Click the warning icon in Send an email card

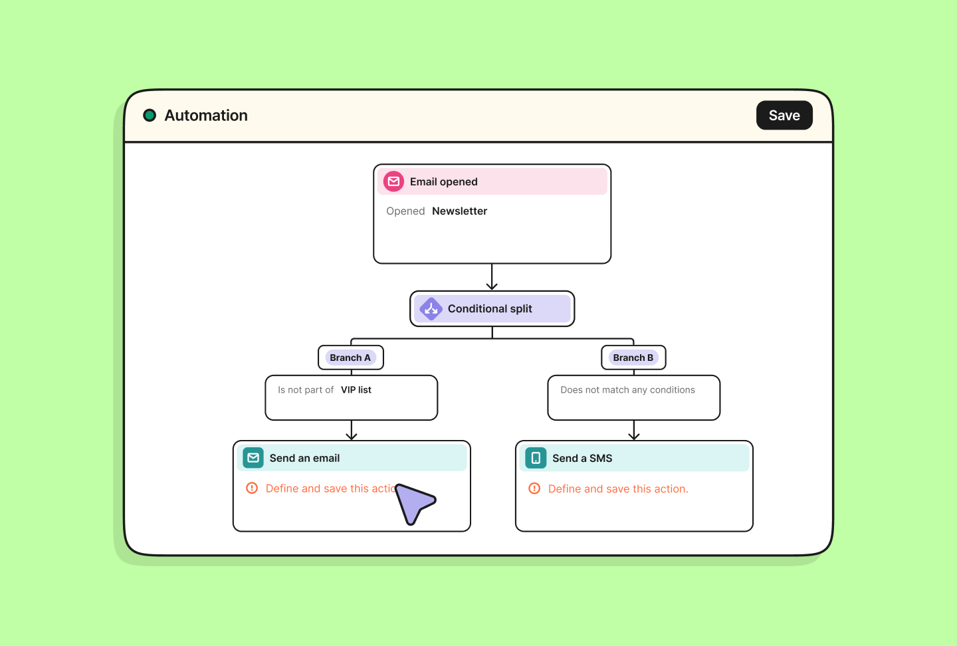click(x=252, y=488)
